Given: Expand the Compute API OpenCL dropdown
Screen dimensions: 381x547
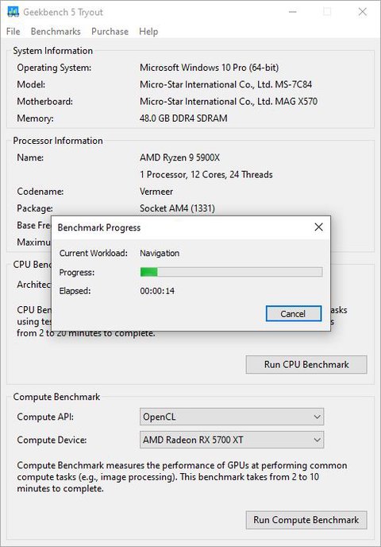Looking at the screenshot, I should pos(232,417).
